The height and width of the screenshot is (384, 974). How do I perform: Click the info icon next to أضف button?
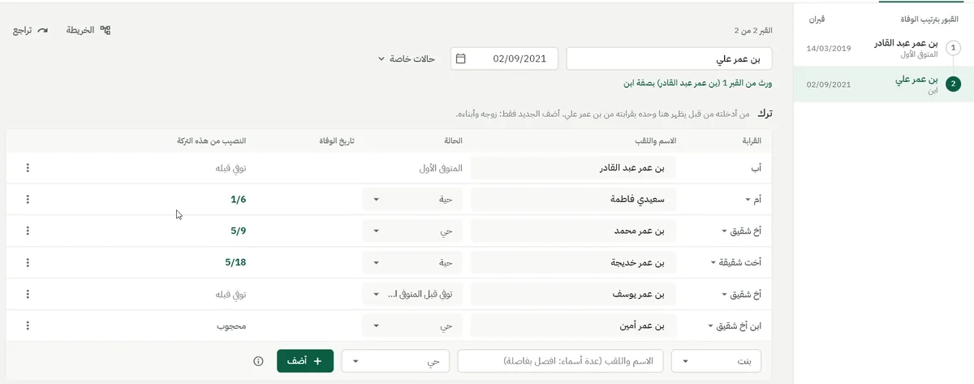point(259,361)
